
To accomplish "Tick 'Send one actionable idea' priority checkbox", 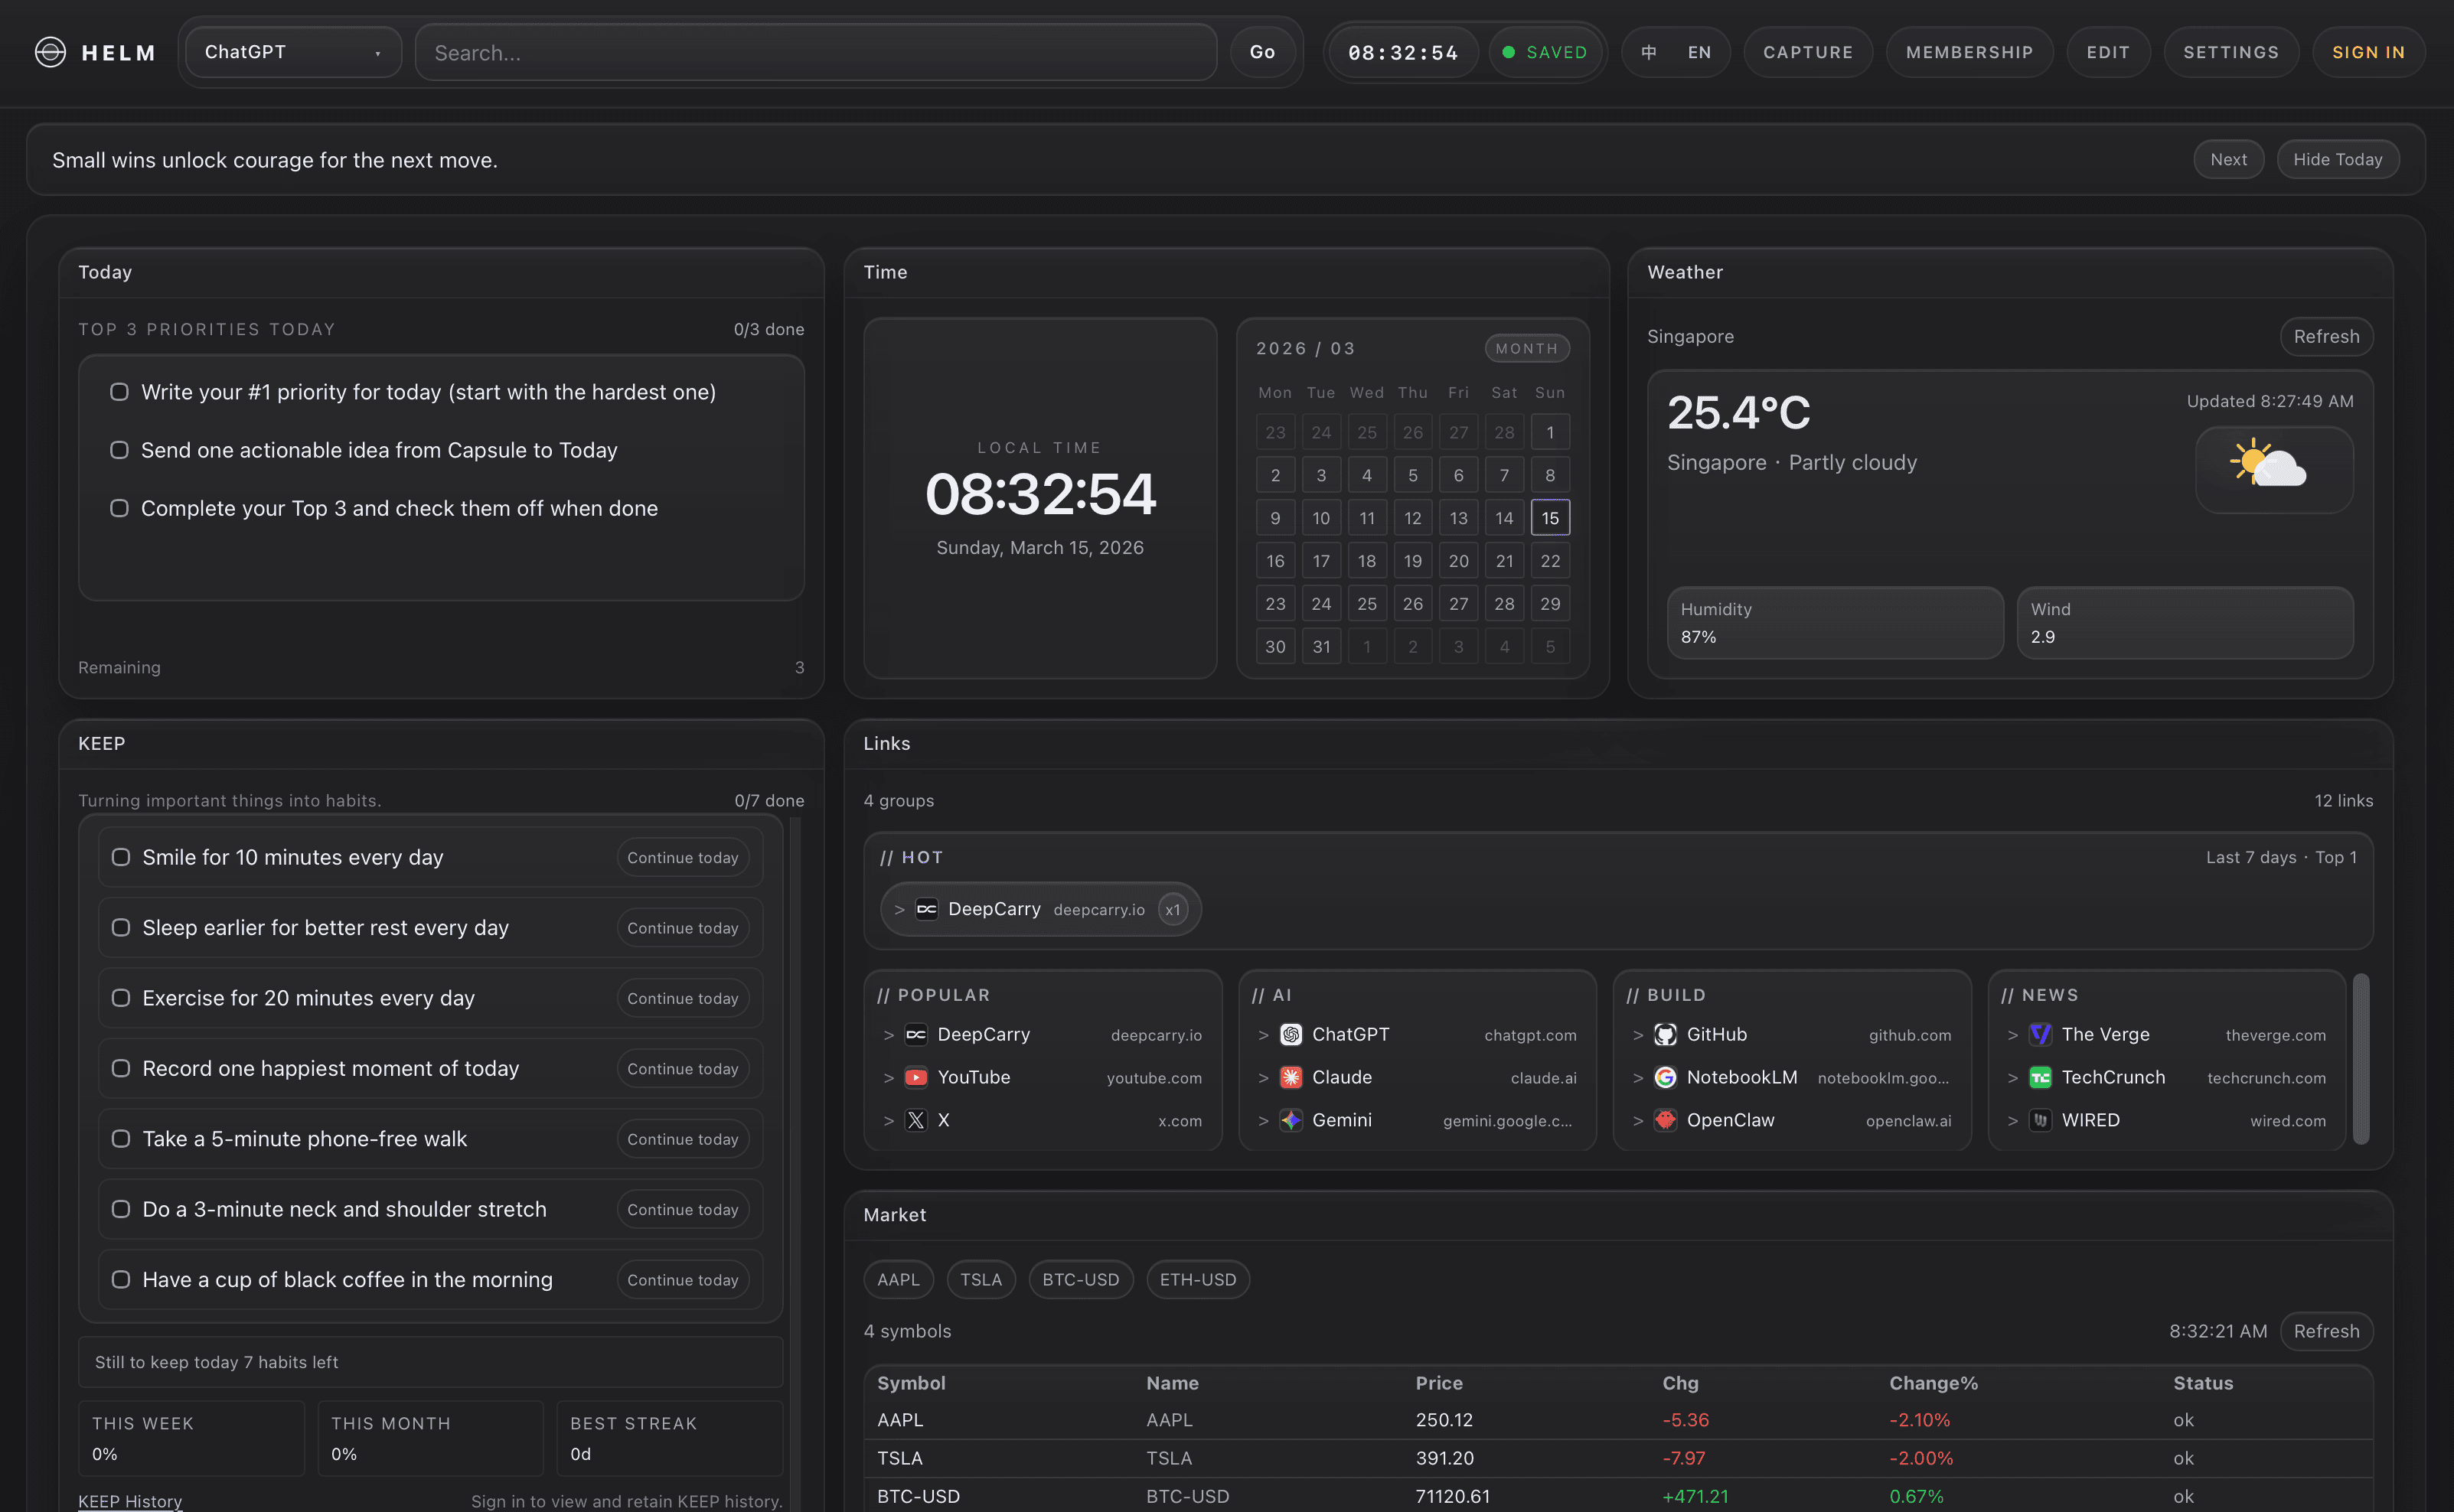I will (119, 450).
